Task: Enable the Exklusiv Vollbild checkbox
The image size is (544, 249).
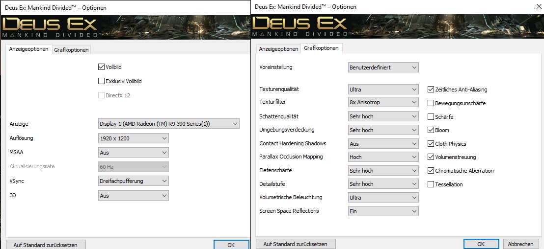Action: coord(101,81)
